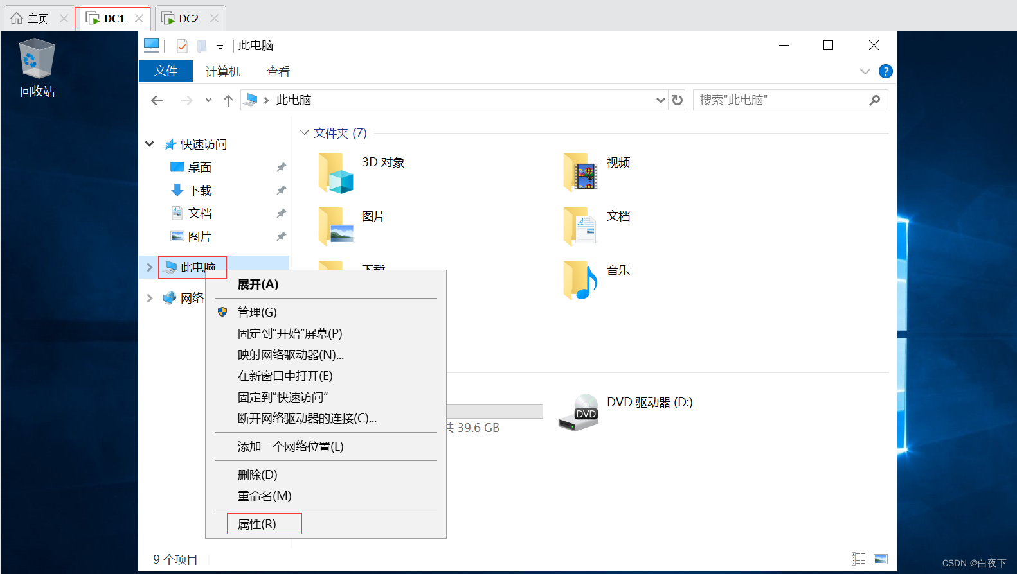Click the 3D 对象 folder icon
The height and width of the screenshot is (574, 1017).
336,173
